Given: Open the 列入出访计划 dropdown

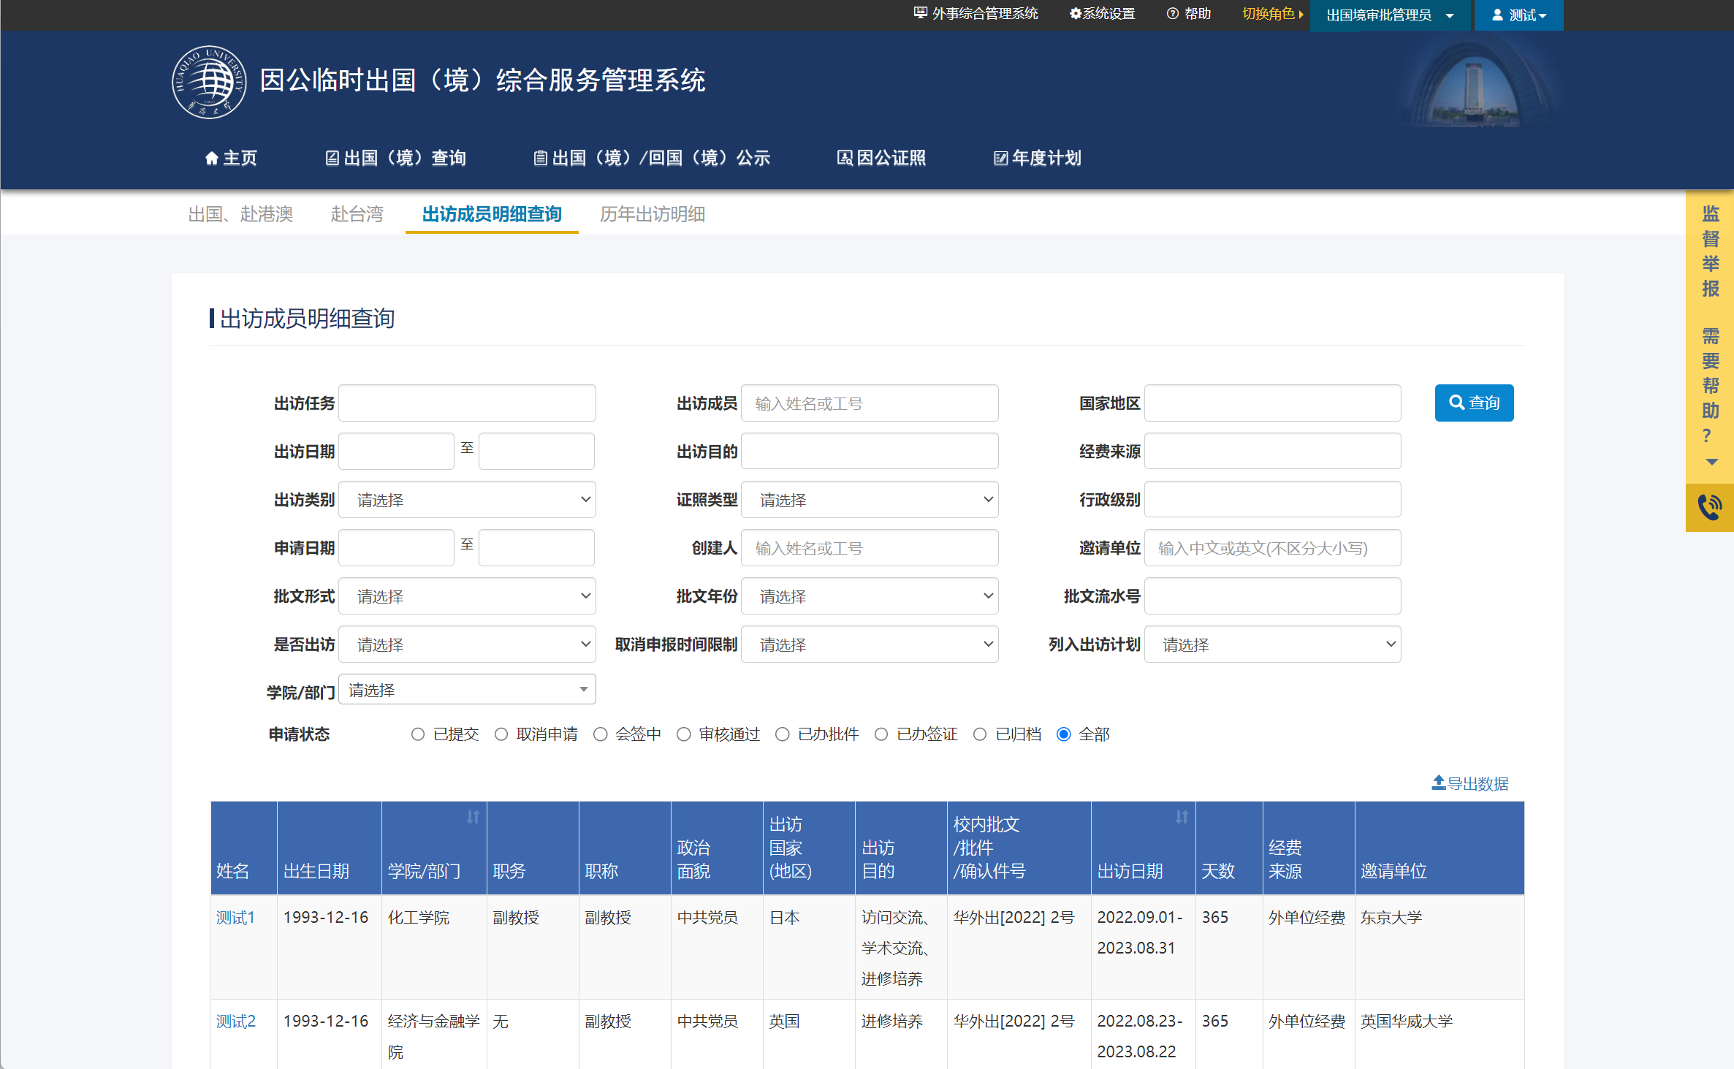Looking at the screenshot, I should coord(1272,644).
